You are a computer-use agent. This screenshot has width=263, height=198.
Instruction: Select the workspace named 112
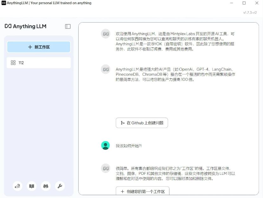[x=21, y=63]
